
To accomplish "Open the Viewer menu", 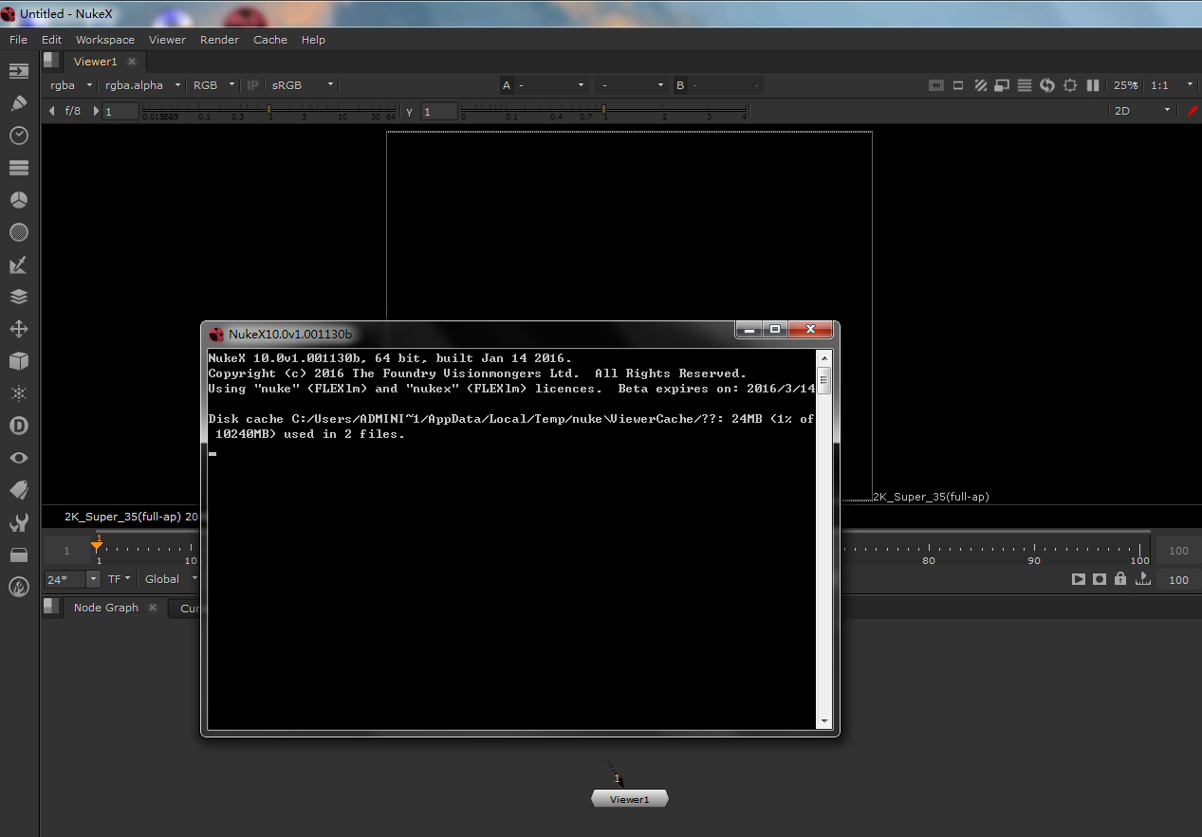I will (167, 40).
